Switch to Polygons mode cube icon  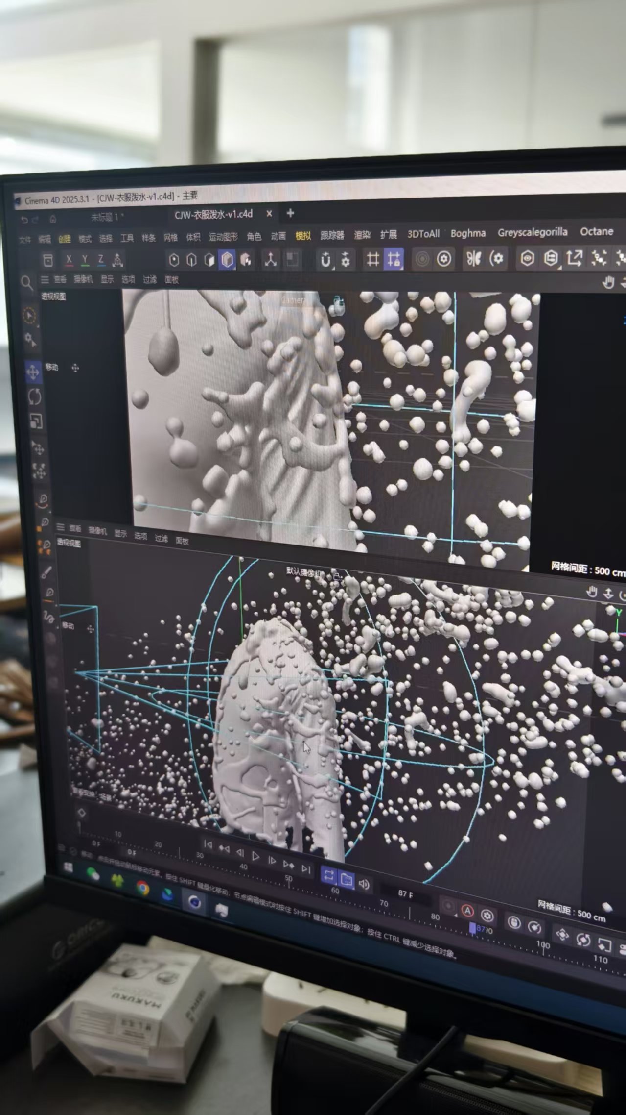(227, 260)
